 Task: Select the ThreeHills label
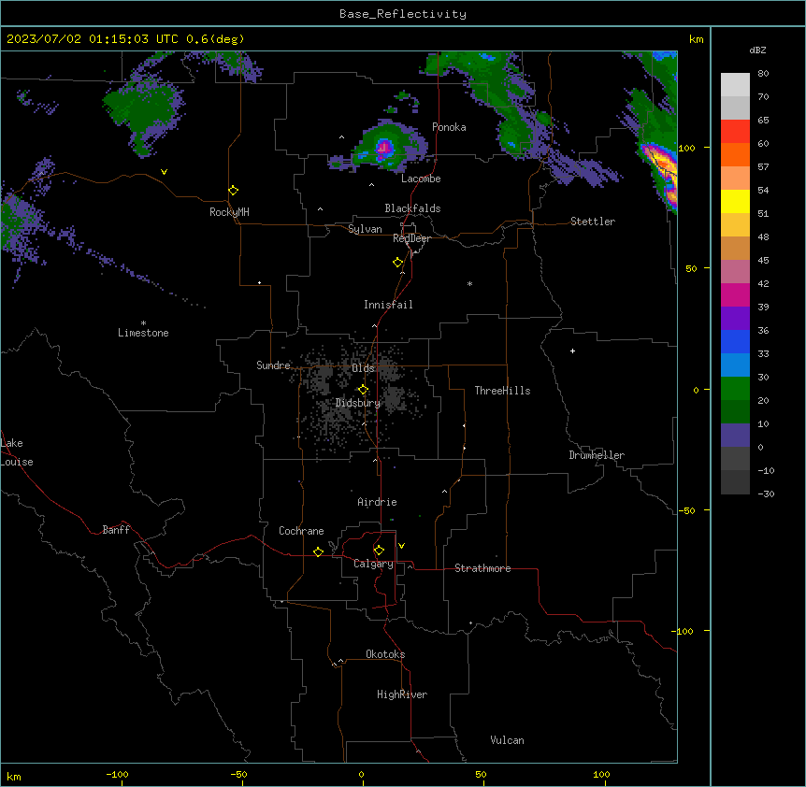502,391
